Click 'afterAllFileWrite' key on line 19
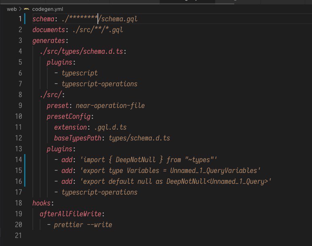Viewport: 312px width, 246px height. (x=70, y=214)
